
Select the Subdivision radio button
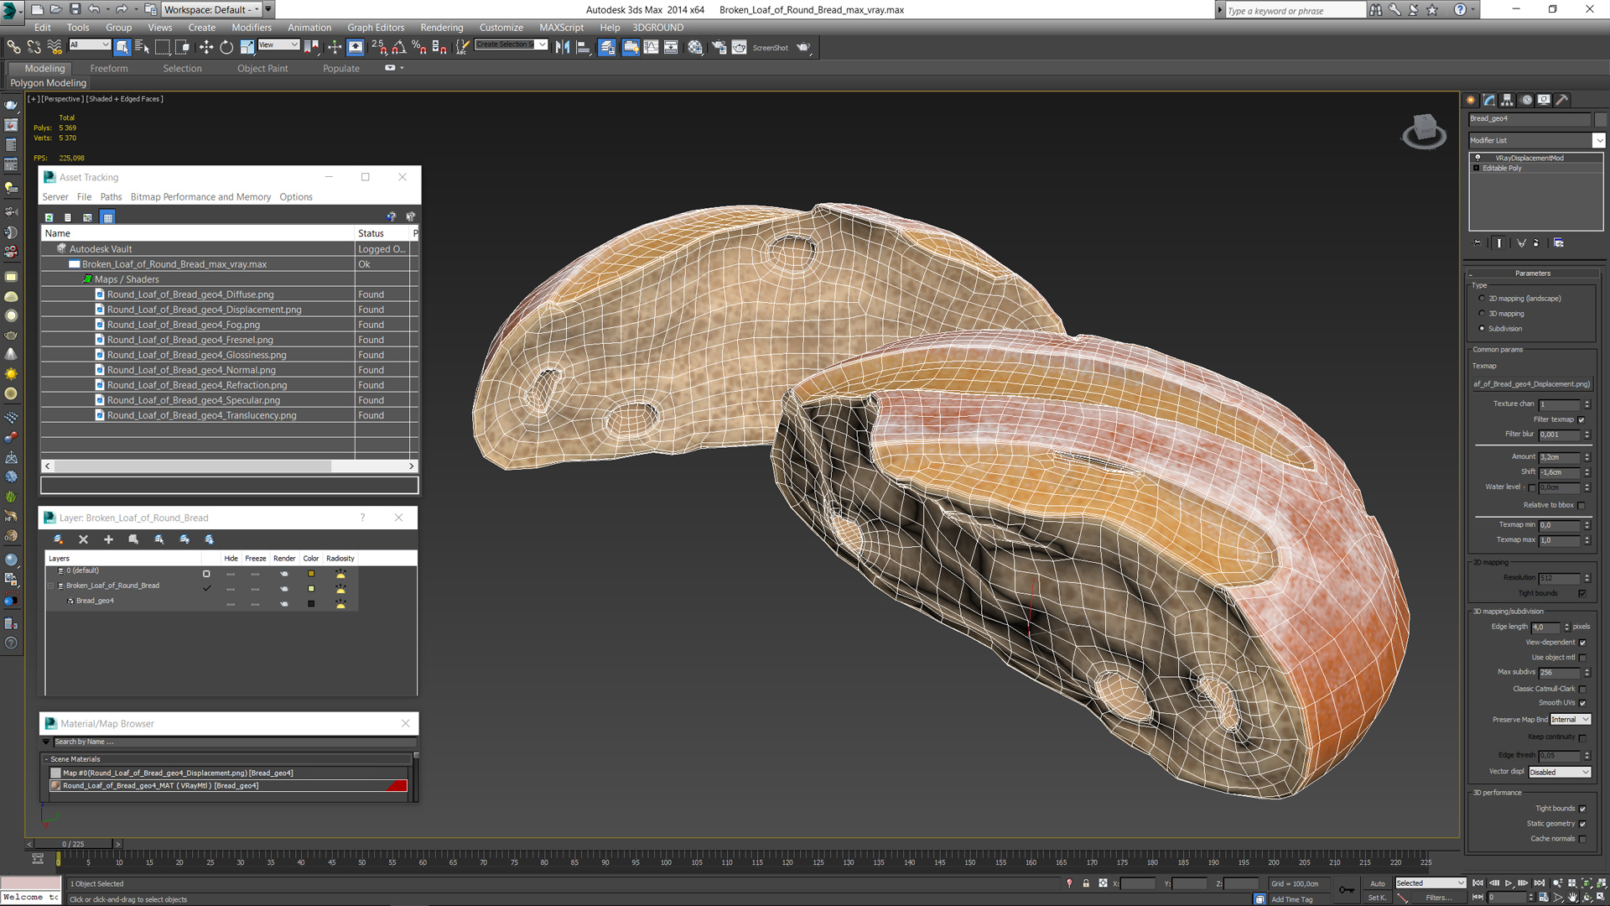(x=1482, y=329)
